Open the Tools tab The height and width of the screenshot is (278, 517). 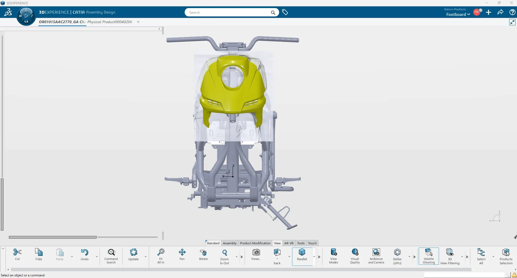pos(301,243)
